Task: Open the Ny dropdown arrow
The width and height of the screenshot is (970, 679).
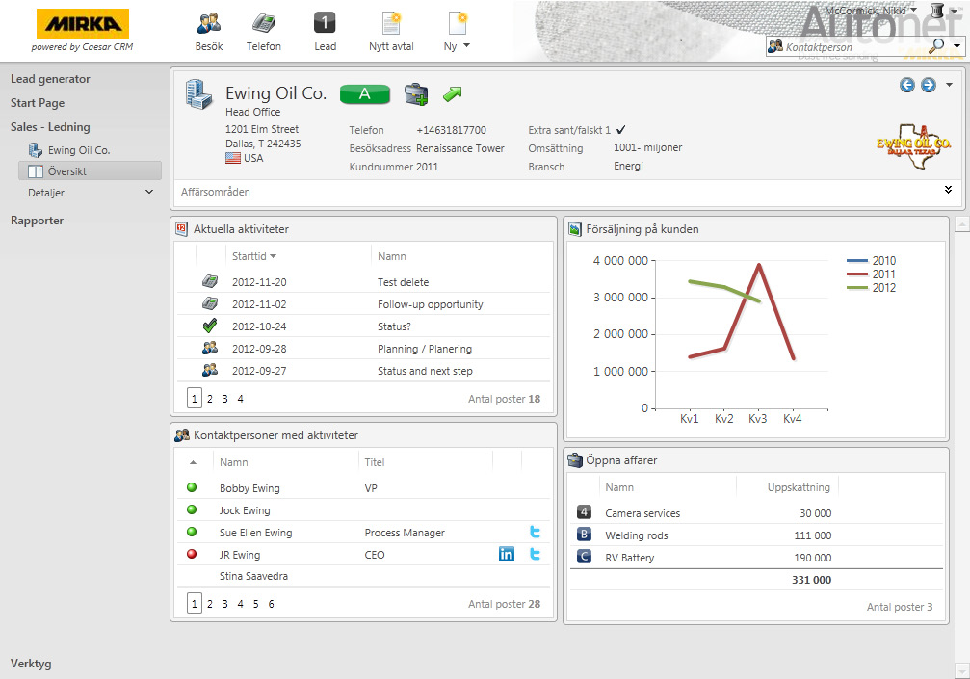Action: (x=466, y=46)
